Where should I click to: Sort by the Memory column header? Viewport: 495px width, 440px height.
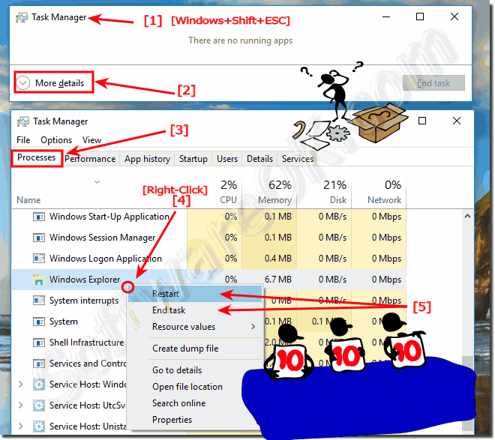(274, 200)
